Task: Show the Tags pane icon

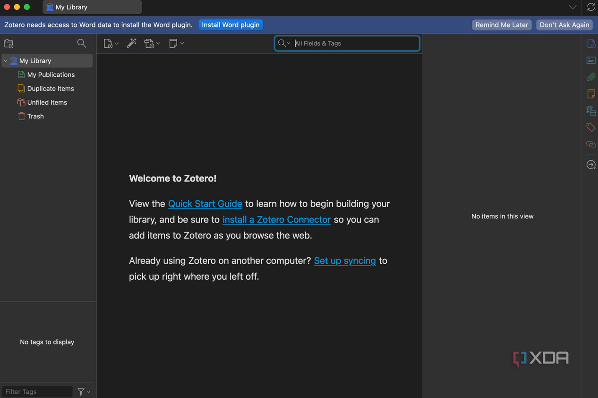Action: (x=591, y=127)
